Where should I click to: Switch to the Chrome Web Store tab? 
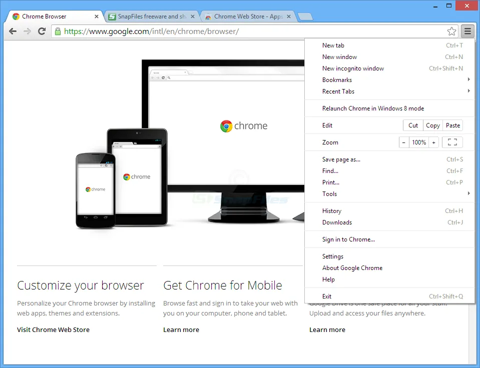(248, 16)
